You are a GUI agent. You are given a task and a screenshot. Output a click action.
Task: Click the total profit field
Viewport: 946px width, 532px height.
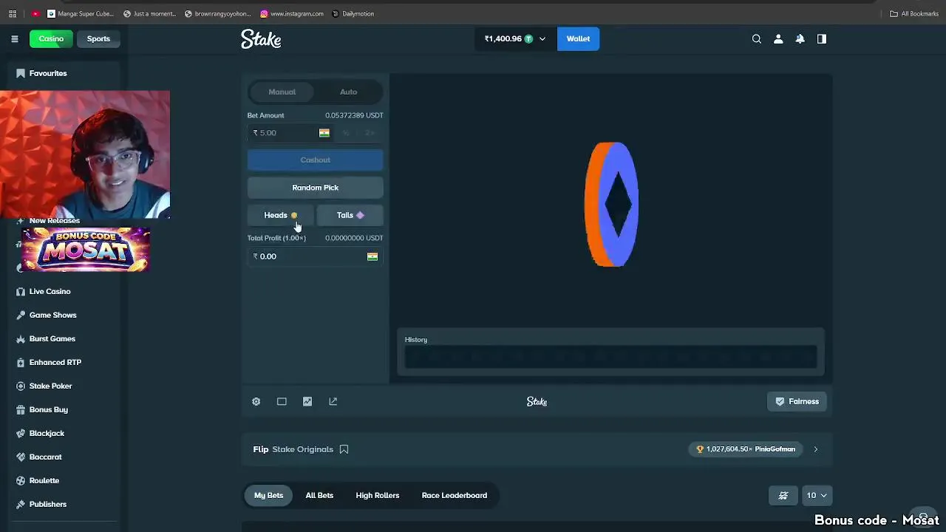pos(315,256)
